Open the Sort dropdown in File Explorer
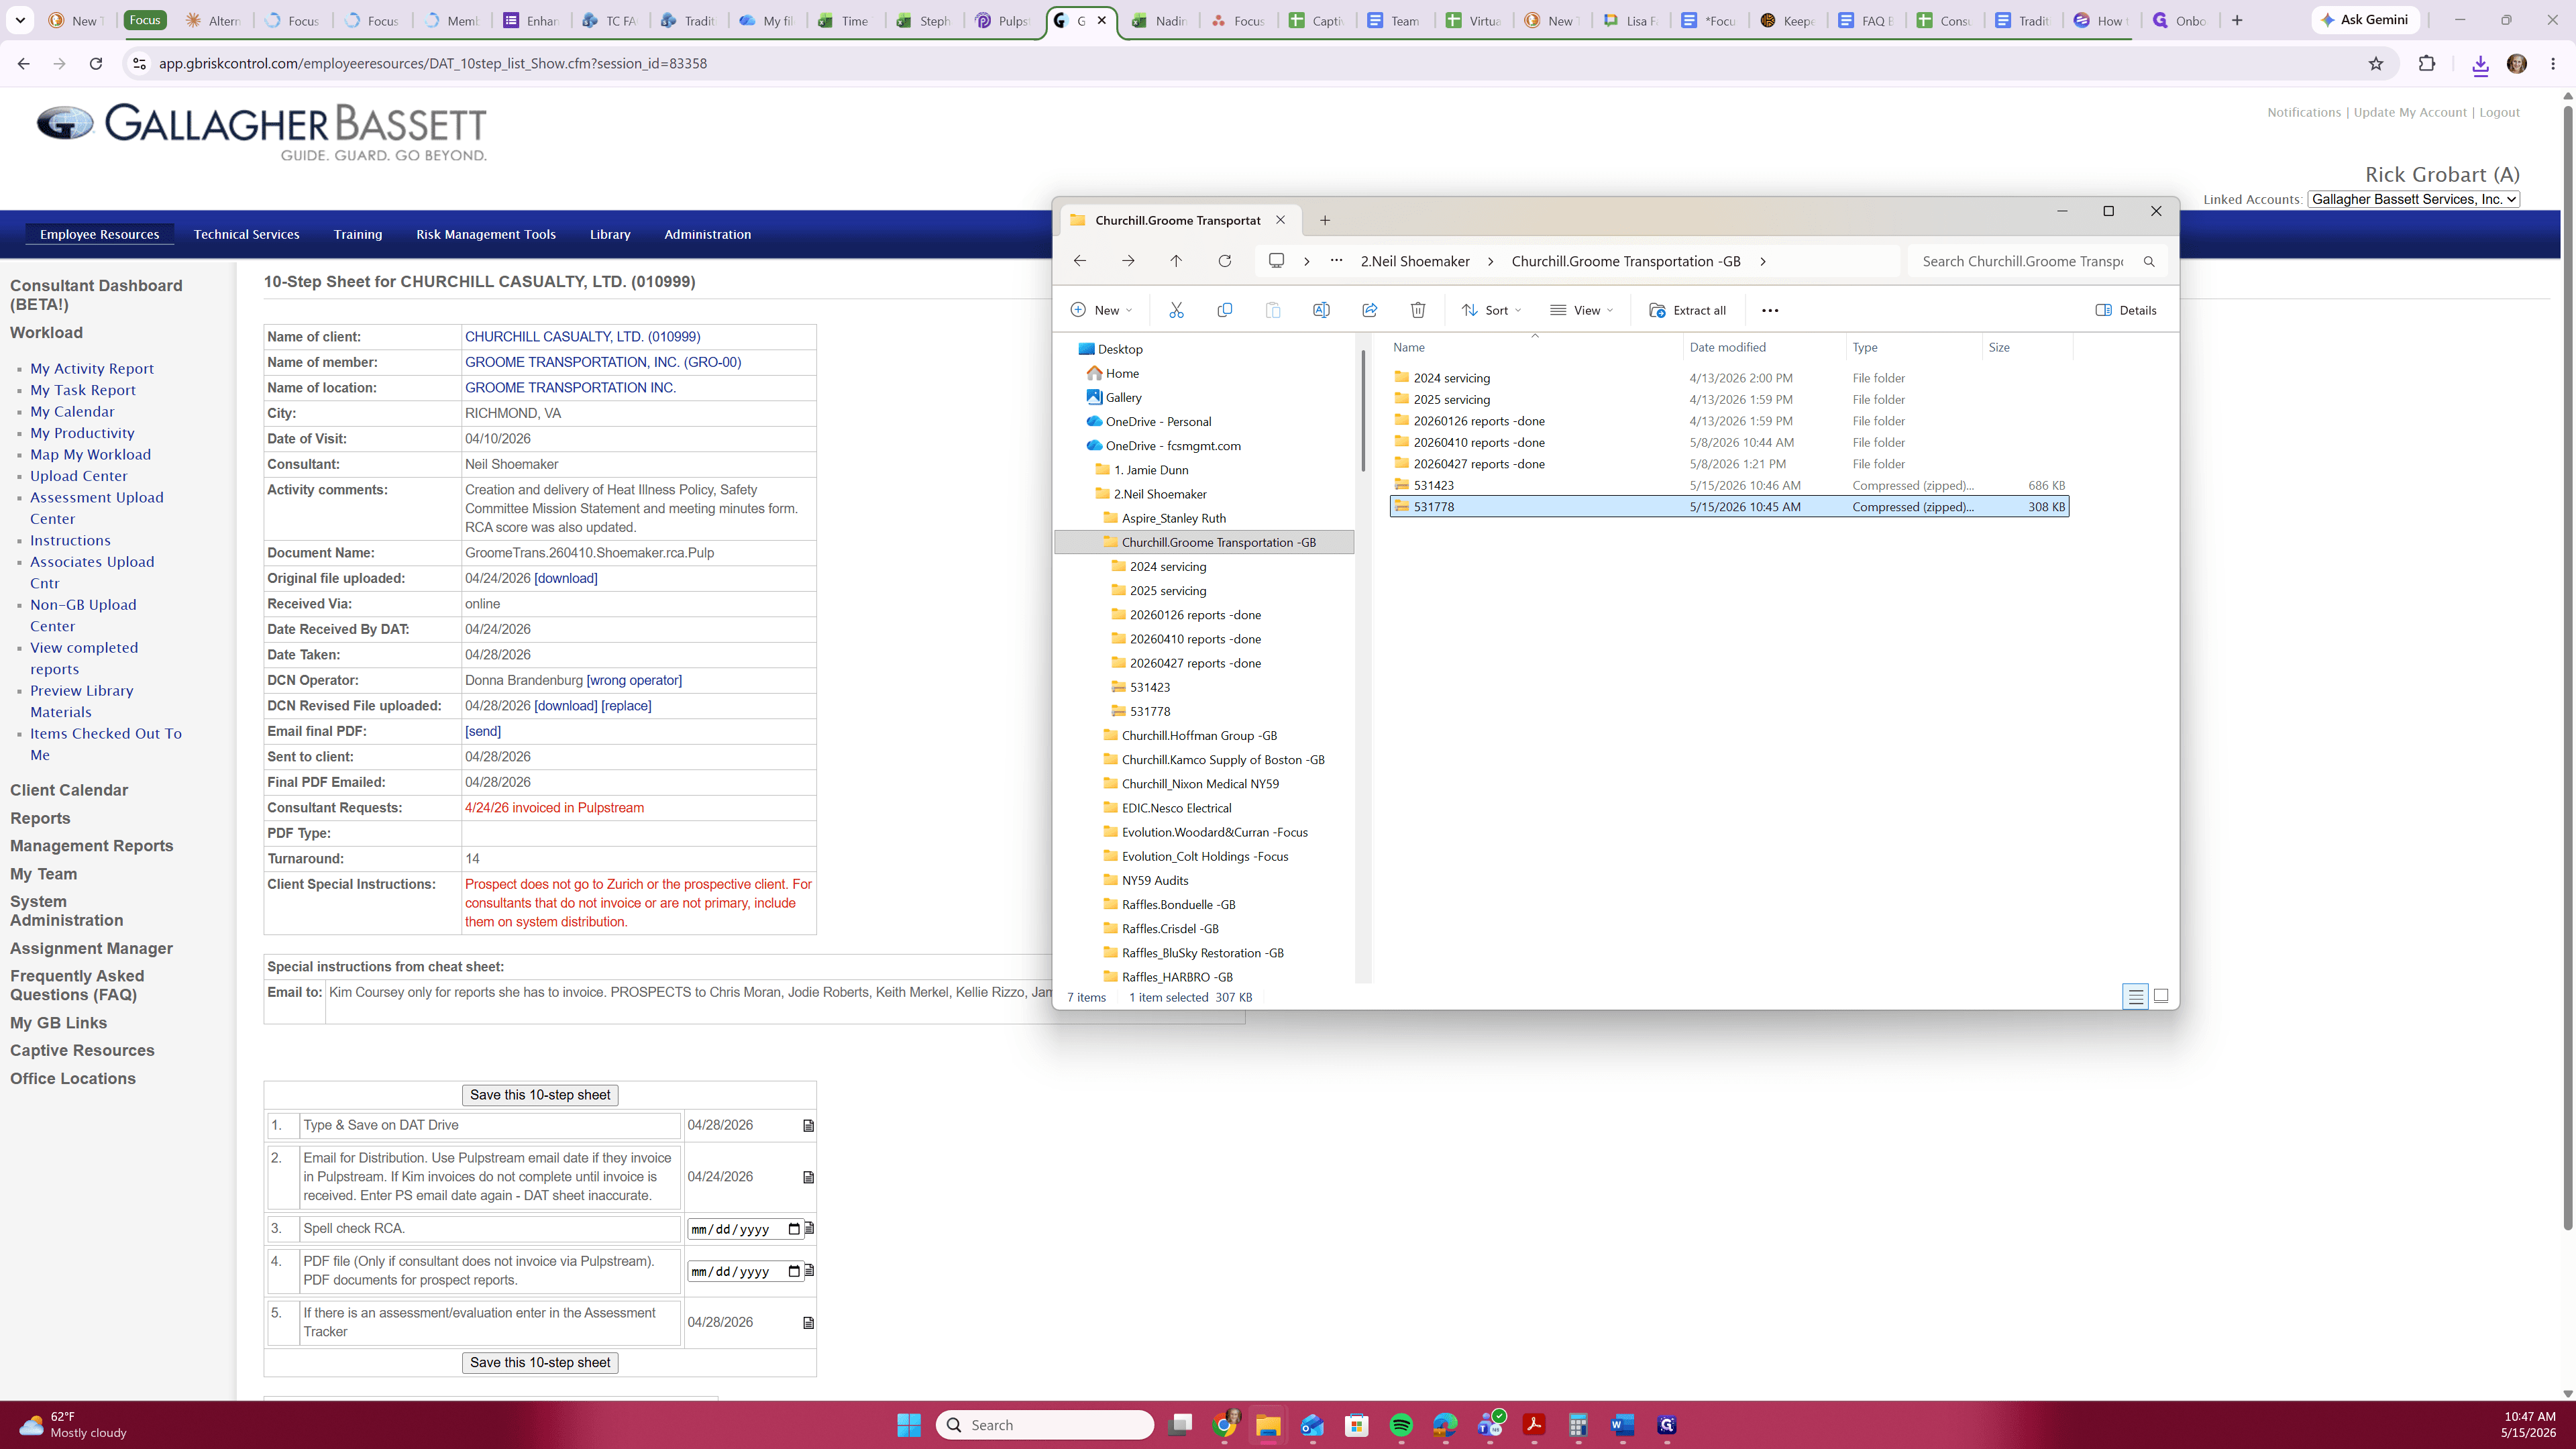The image size is (2576, 1449). click(1491, 310)
